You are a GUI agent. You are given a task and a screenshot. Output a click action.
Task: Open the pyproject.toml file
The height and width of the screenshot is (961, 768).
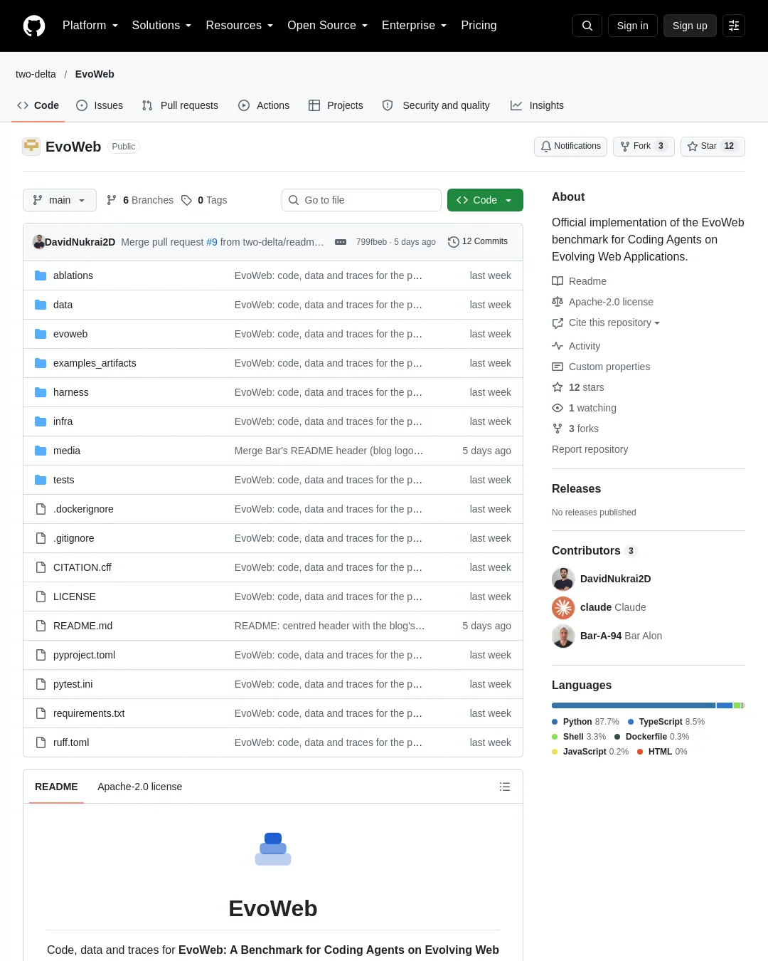(x=84, y=655)
